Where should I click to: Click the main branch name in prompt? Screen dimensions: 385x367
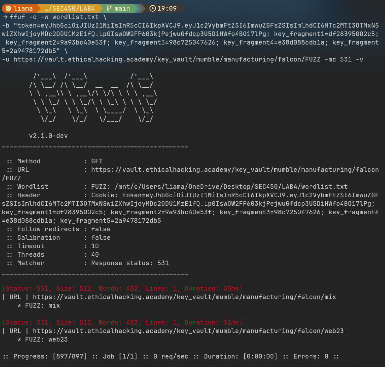click(x=122, y=8)
